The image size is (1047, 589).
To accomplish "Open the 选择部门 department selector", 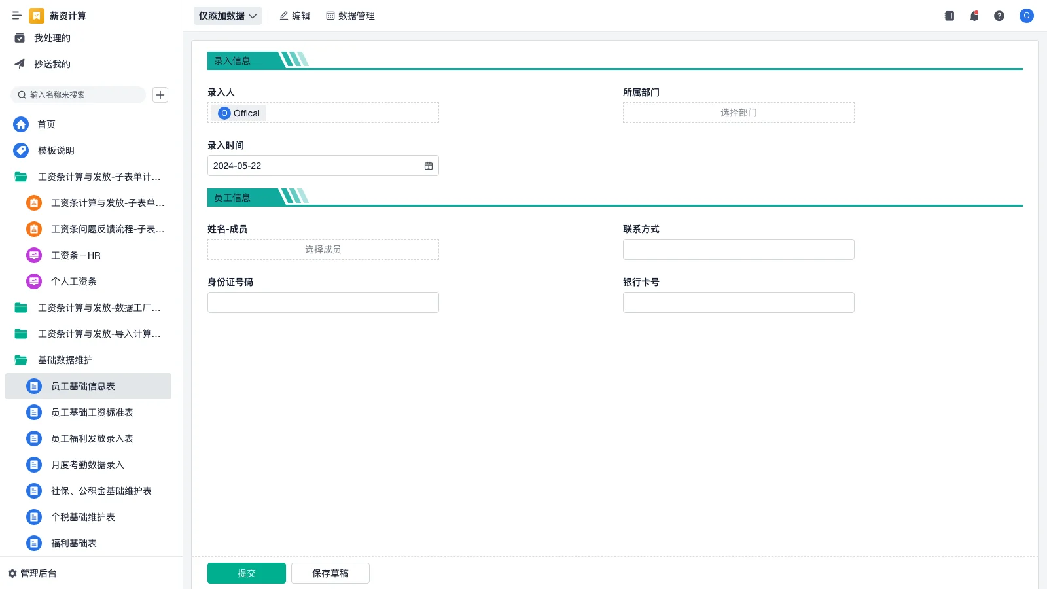I will [739, 113].
